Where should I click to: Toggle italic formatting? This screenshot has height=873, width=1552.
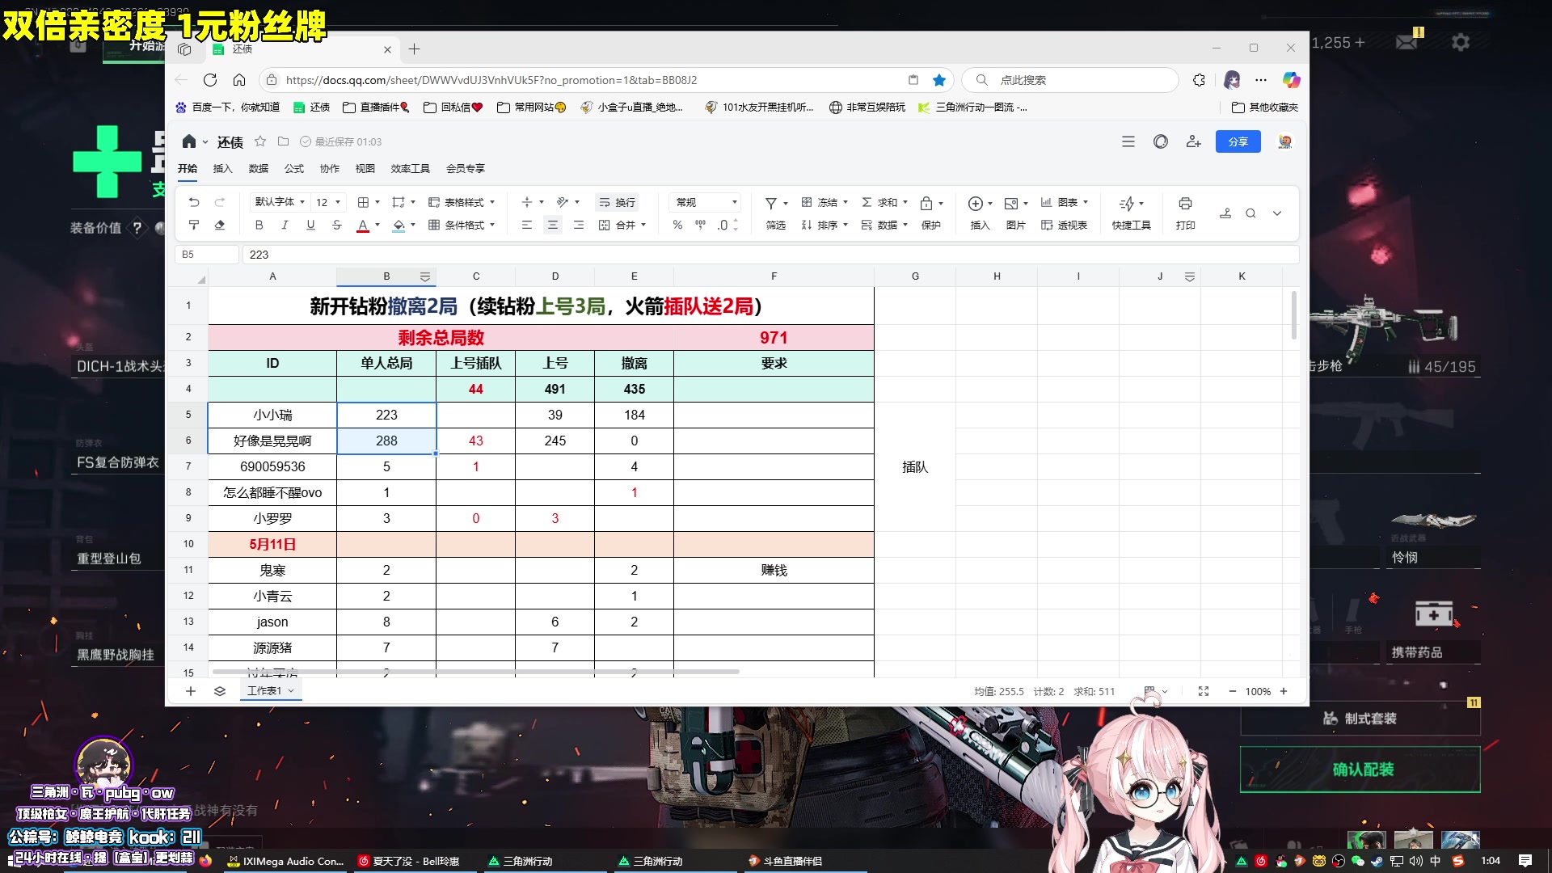(x=285, y=225)
